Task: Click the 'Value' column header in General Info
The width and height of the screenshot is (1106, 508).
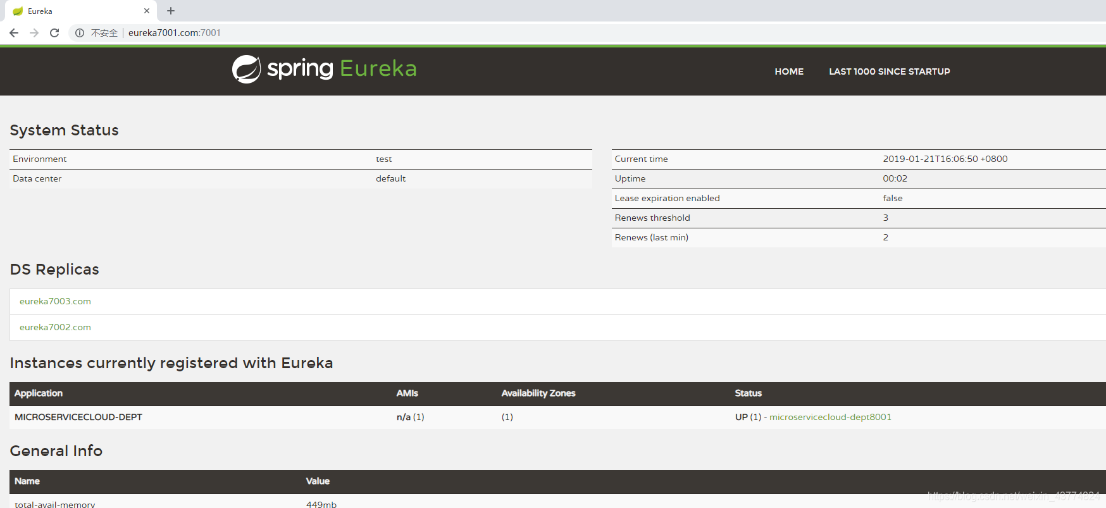Action: pos(318,481)
